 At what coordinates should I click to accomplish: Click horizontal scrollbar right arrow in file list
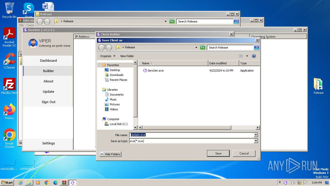click(258, 128)
